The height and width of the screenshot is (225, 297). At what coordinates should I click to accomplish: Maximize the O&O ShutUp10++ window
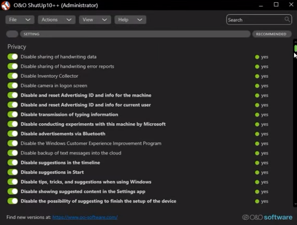tap(276, 5)
